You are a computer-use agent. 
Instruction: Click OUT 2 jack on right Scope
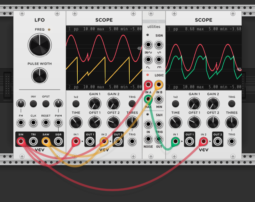pos(218,141)
